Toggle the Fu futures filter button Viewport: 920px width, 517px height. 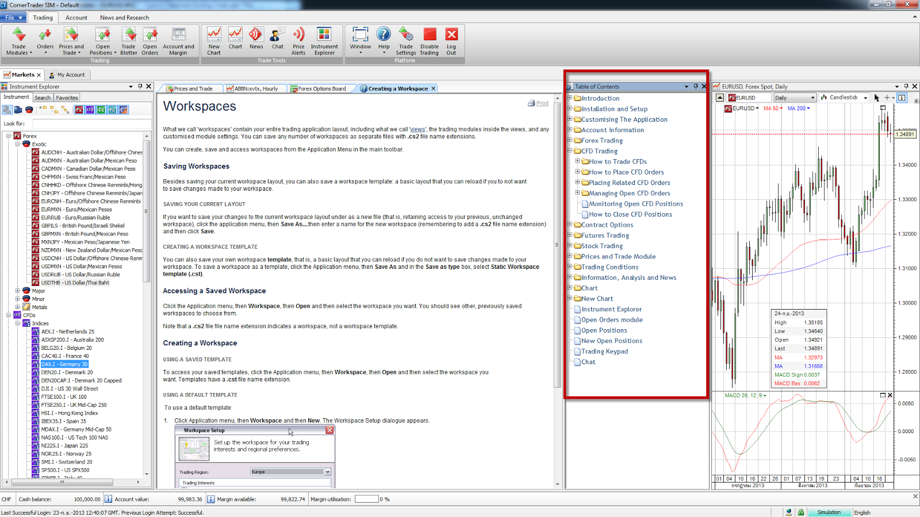(112, 110)
